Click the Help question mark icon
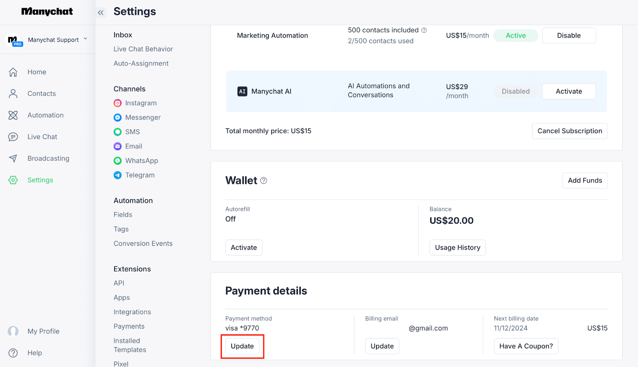The width and height of the screenshot is (638, 367). coord(13,353)
